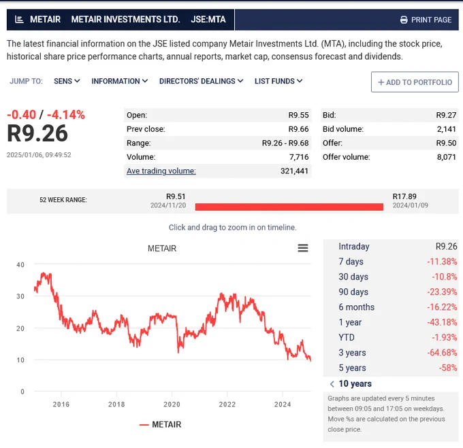The image size is (463, 448).
Task: Click the Bid value R9.27
Action: tap(446, 115)
